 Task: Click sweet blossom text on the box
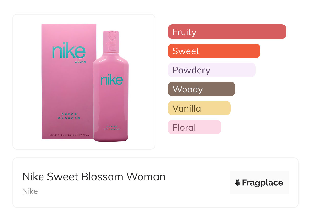pyautogui.click(x=69, y=116)
